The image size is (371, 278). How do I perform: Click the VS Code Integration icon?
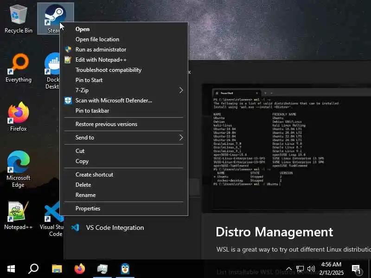pos(75,227)
